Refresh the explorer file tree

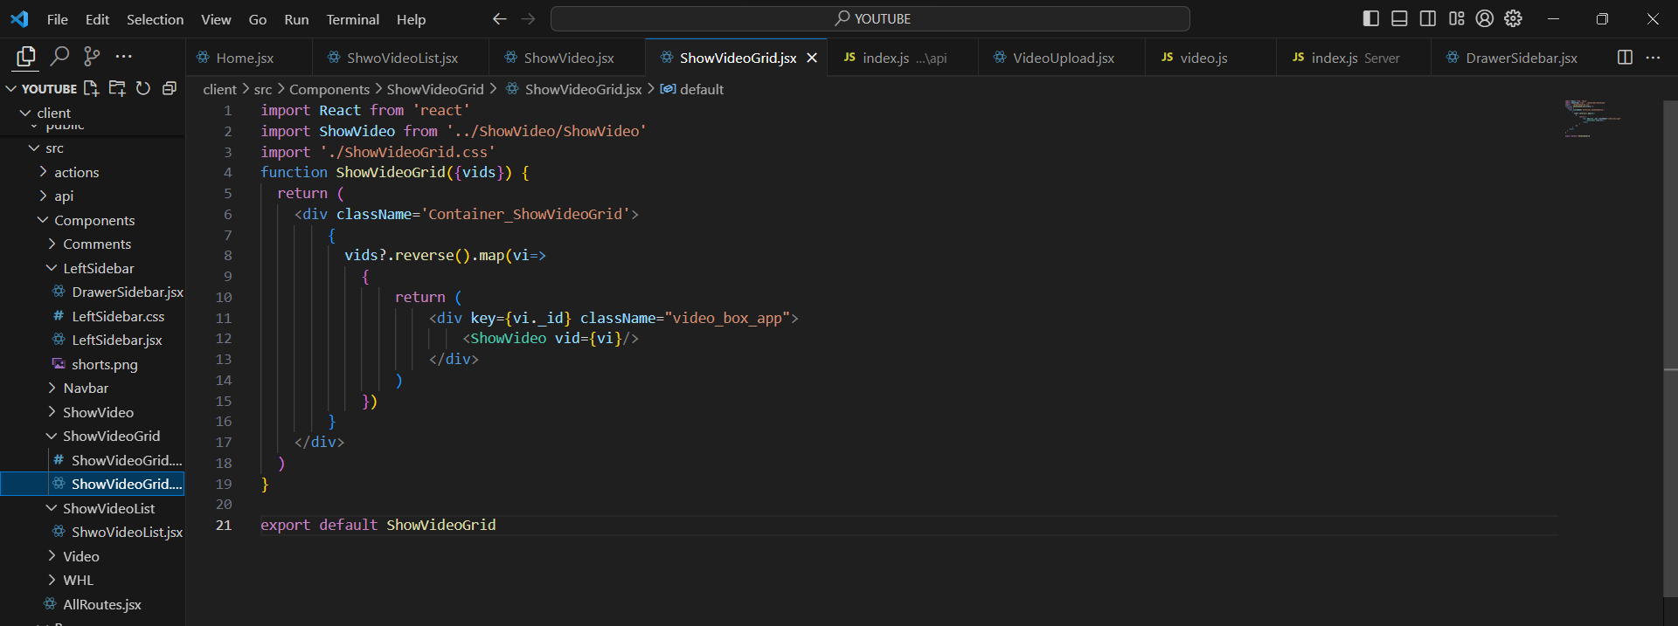(143, 88)
